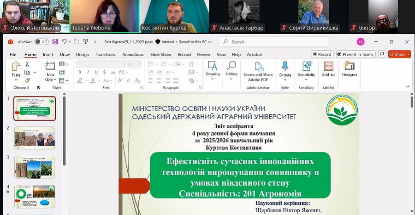Expand the Sensitivity dropdown
This screenshot has height=215, width=415.
click(x=306, y=79)
